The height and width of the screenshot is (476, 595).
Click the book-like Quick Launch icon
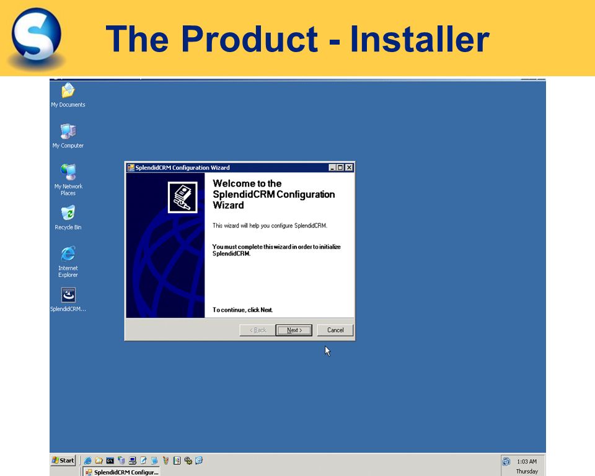coord(177,461)
